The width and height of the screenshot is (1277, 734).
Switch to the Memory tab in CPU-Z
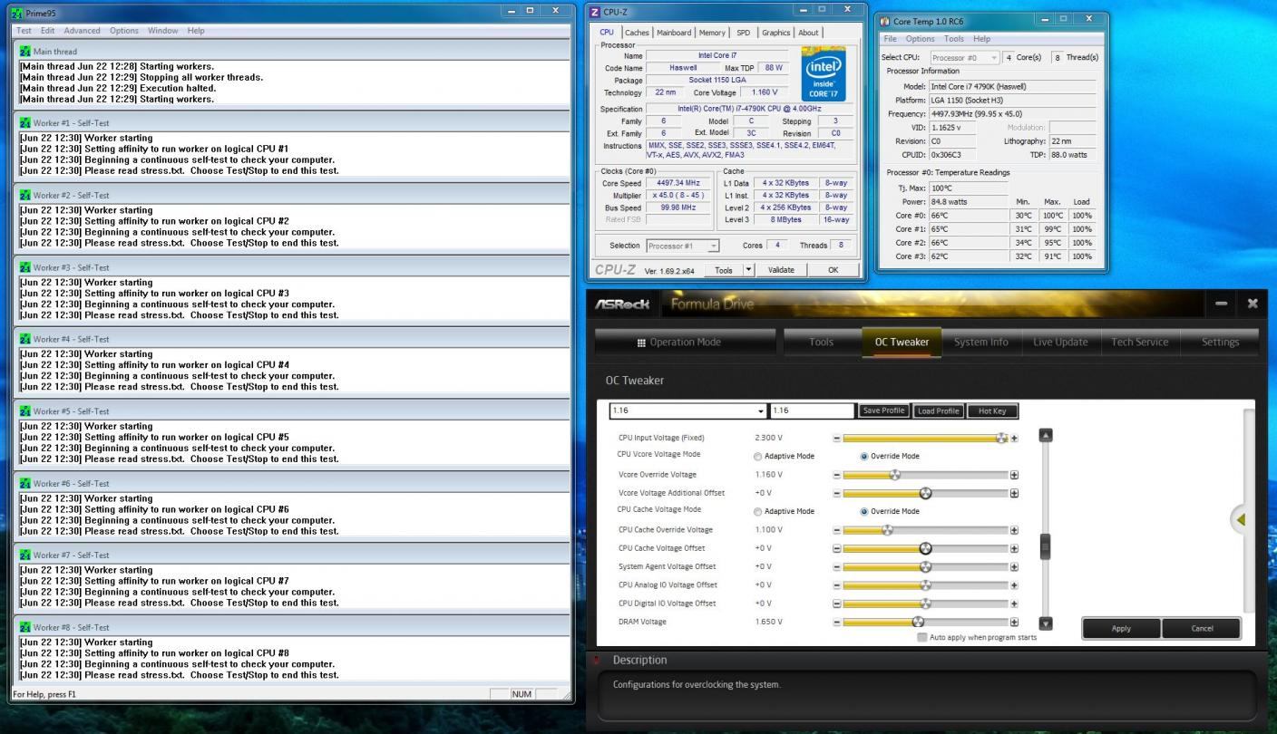[x=712, y=33]
